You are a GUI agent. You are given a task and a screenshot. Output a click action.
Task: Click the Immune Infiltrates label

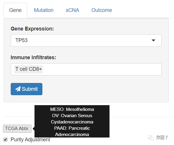tap(33, 58)
